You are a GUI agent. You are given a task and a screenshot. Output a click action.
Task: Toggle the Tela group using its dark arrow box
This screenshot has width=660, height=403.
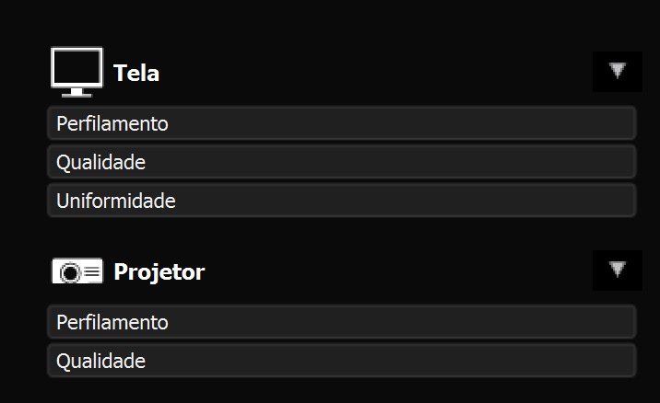click(617, 72)
